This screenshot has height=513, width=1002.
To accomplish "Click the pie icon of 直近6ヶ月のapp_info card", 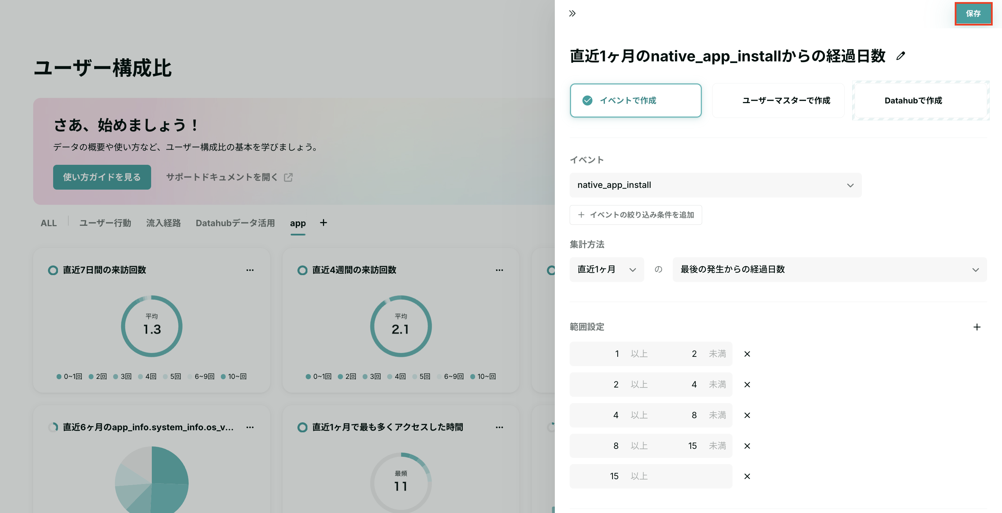I will coord(53,428).
